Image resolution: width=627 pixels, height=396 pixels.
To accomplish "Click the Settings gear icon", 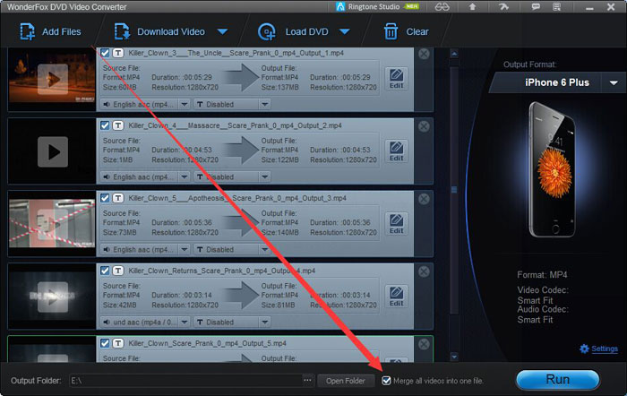I will pos(584,349).
